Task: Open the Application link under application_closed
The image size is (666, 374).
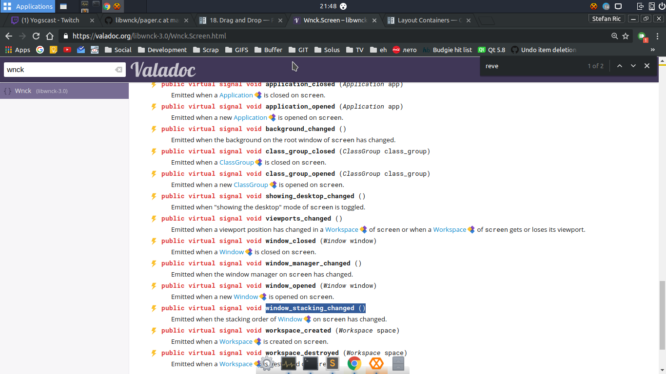Action: pos(236,95)
